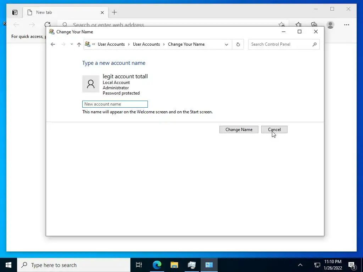Go up one level in Control Panel
The image size is (363, 272).
coord(79,44)
